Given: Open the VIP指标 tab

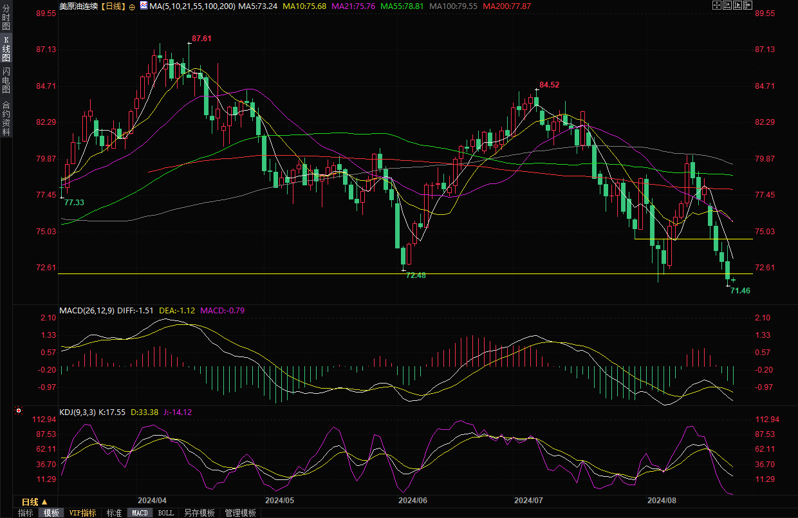Looking at the screenshot, I should pyautogui.click(x=83, y=513).
